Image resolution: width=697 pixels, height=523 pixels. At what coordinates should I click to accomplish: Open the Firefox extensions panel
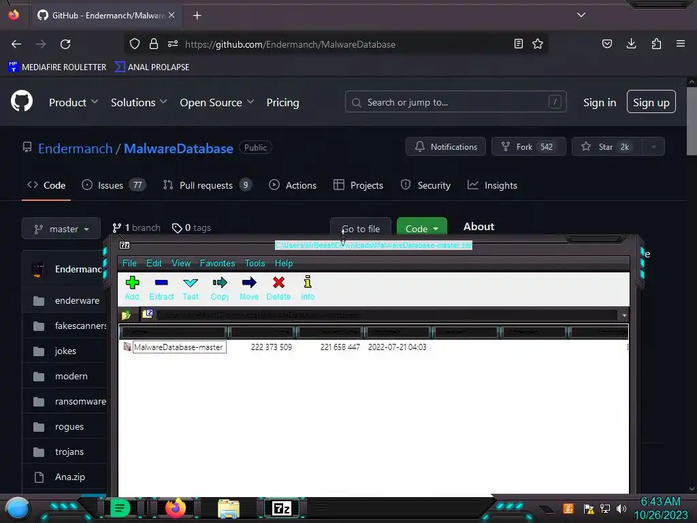pyautogui.click(x=656, y=44)
